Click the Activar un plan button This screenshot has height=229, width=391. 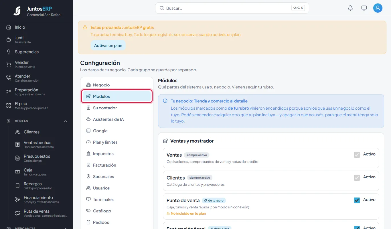click(x=108, y=46)
